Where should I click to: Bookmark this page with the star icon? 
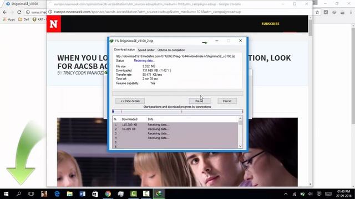click(x=317, y=12)
